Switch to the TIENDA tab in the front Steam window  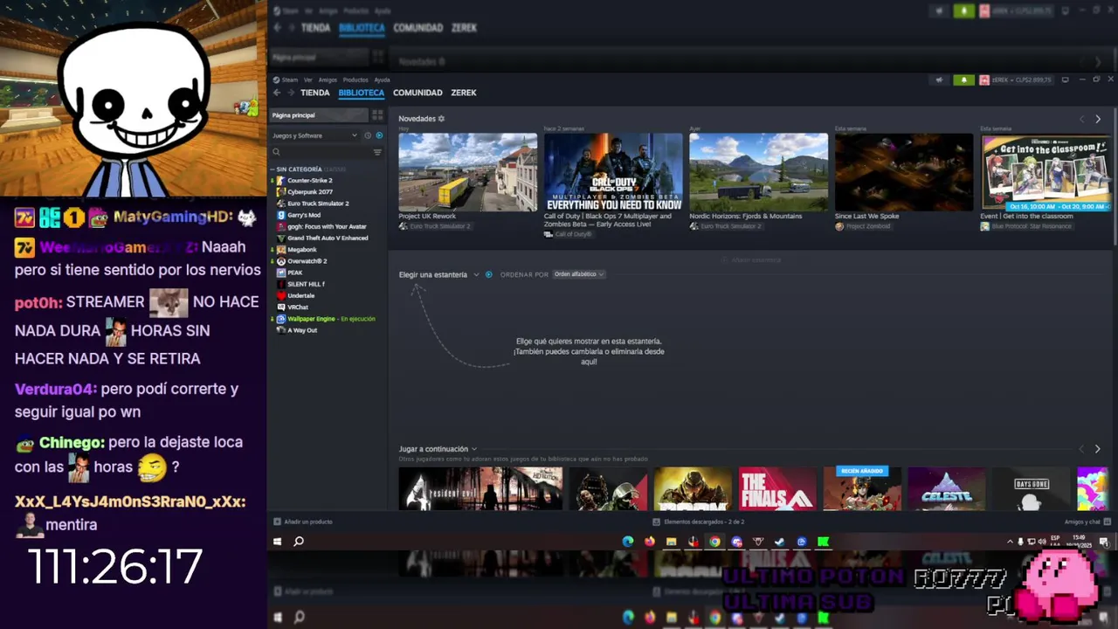315,93
